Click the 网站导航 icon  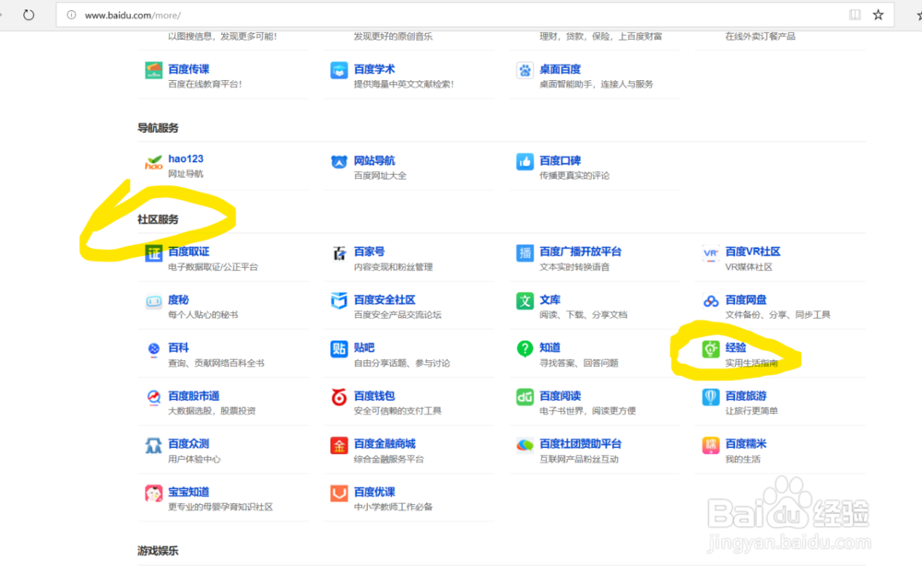(x=338, y=161)
